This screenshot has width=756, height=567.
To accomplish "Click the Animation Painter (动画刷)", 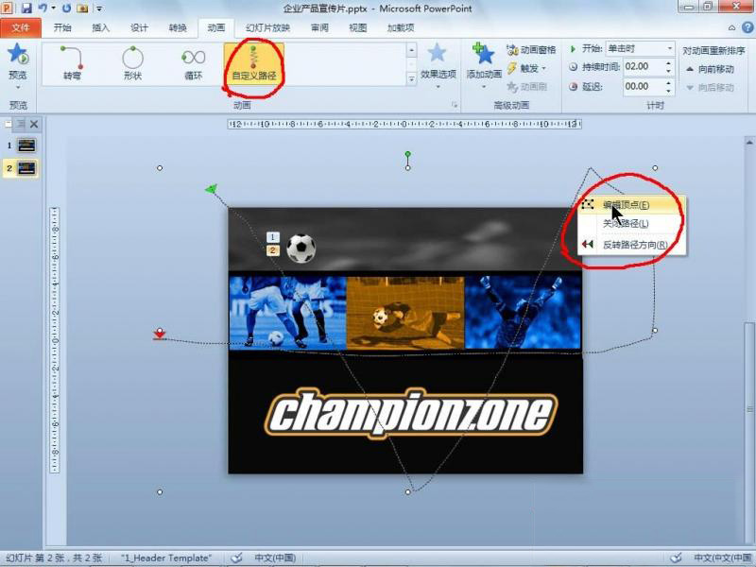I will 526,87.
